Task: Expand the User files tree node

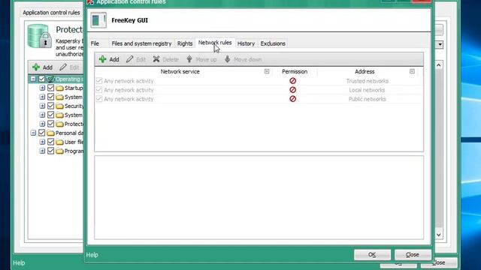Action: tap(42, 142)
